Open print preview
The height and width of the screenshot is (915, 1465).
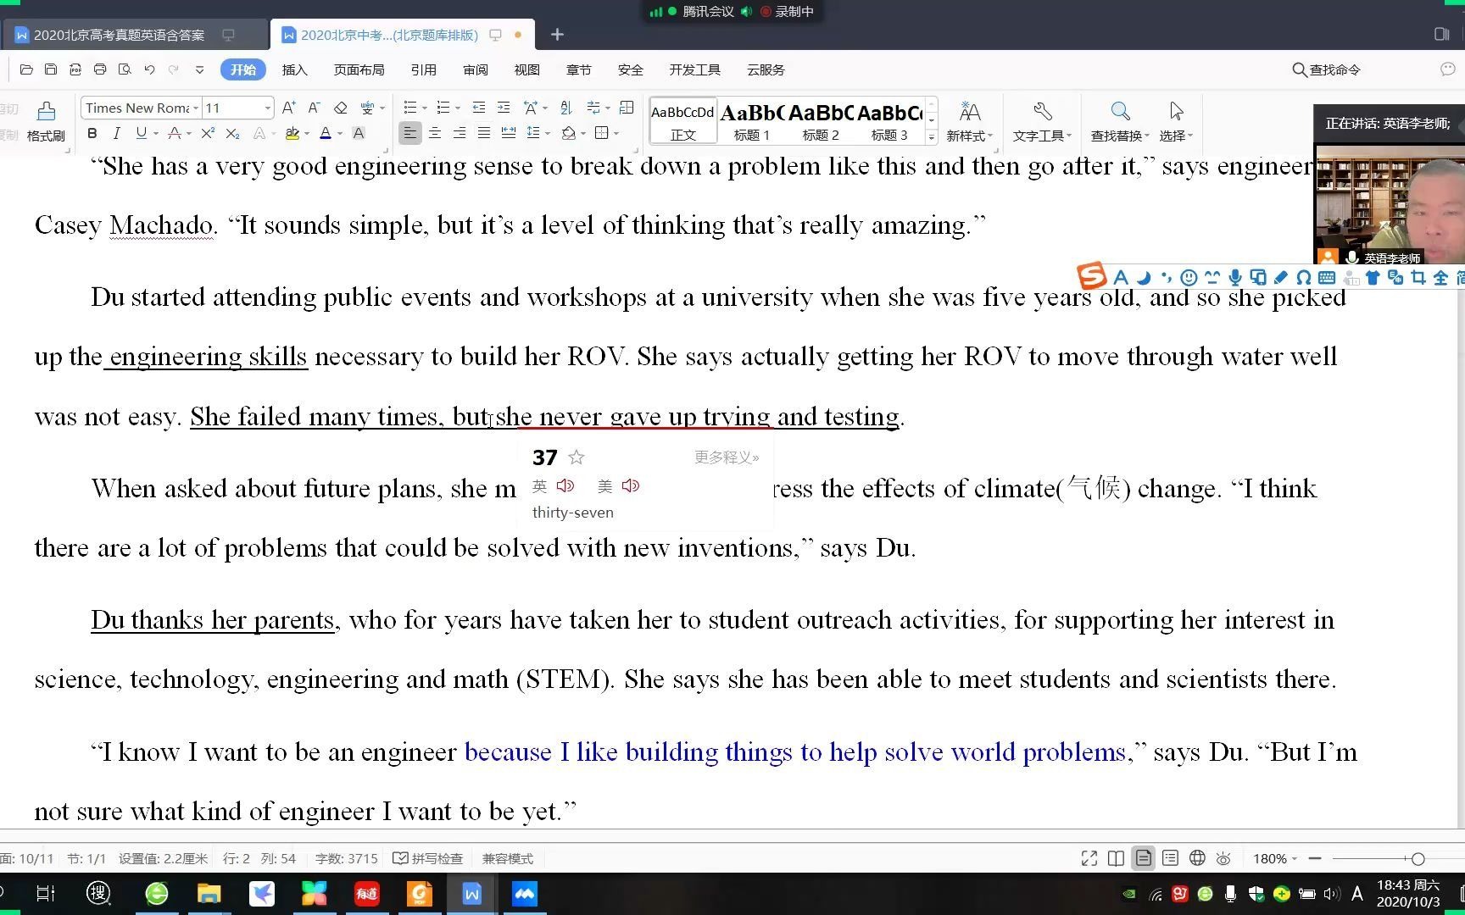tap(125, 69)
